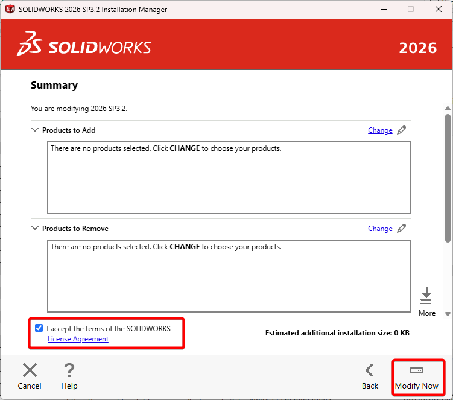
Task: Open the Change link for Products to Add
Action: (x=380, y=130)
